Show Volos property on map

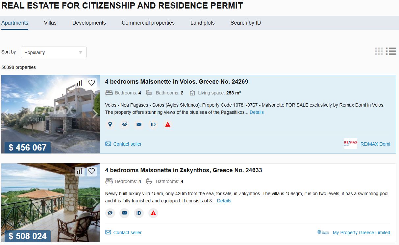coord(110,125)
